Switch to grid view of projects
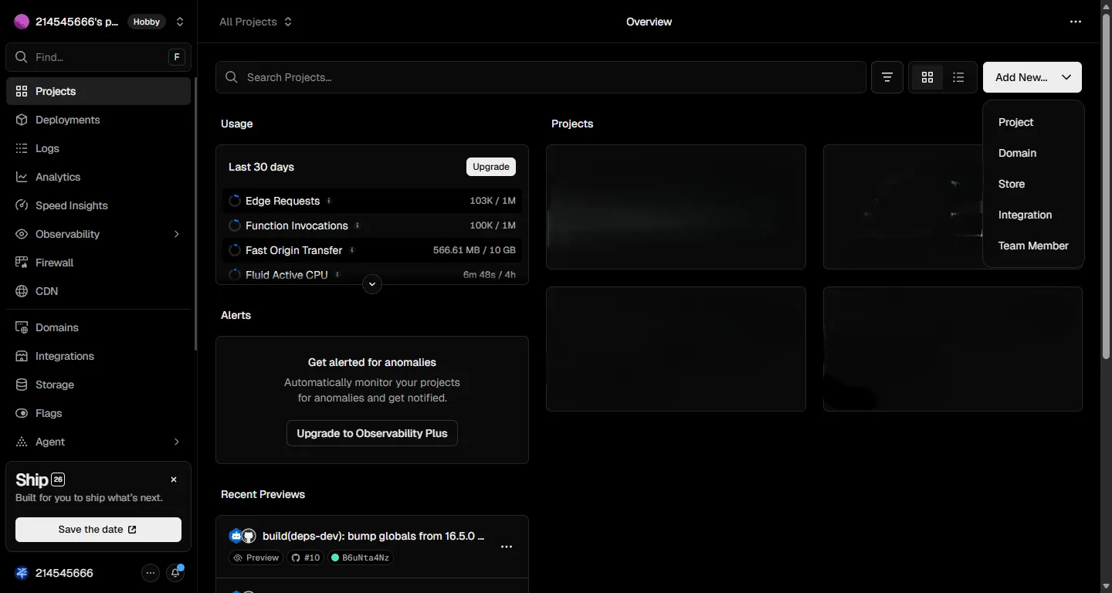 pyautogui.click(x=927, y=77)
